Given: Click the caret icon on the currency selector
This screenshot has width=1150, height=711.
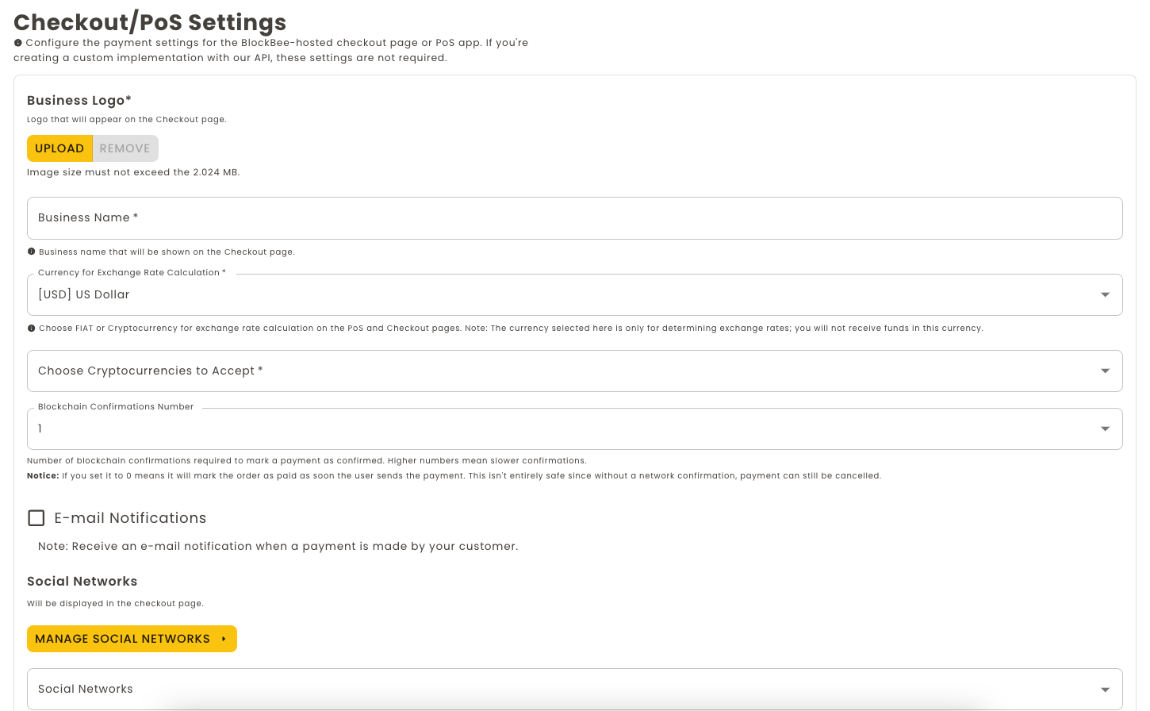Looking at the screenshot, I should [x=1105, y=294].
